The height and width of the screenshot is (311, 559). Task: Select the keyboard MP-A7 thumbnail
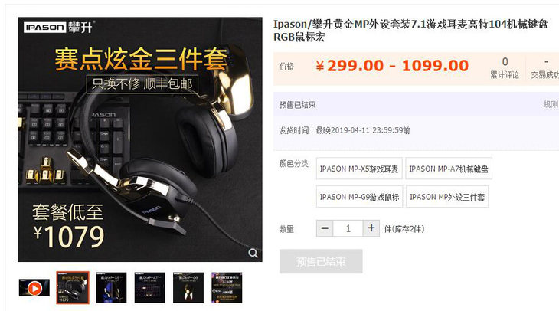tap(150, 288)
